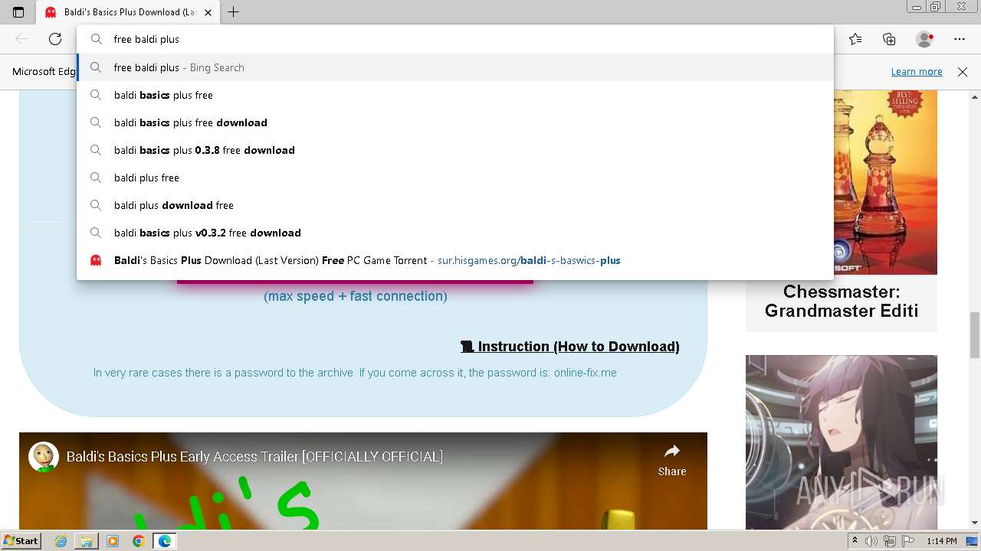The image size is (981, 551).
Task: Click the Learn more link
Action: [x=917, y=71]
